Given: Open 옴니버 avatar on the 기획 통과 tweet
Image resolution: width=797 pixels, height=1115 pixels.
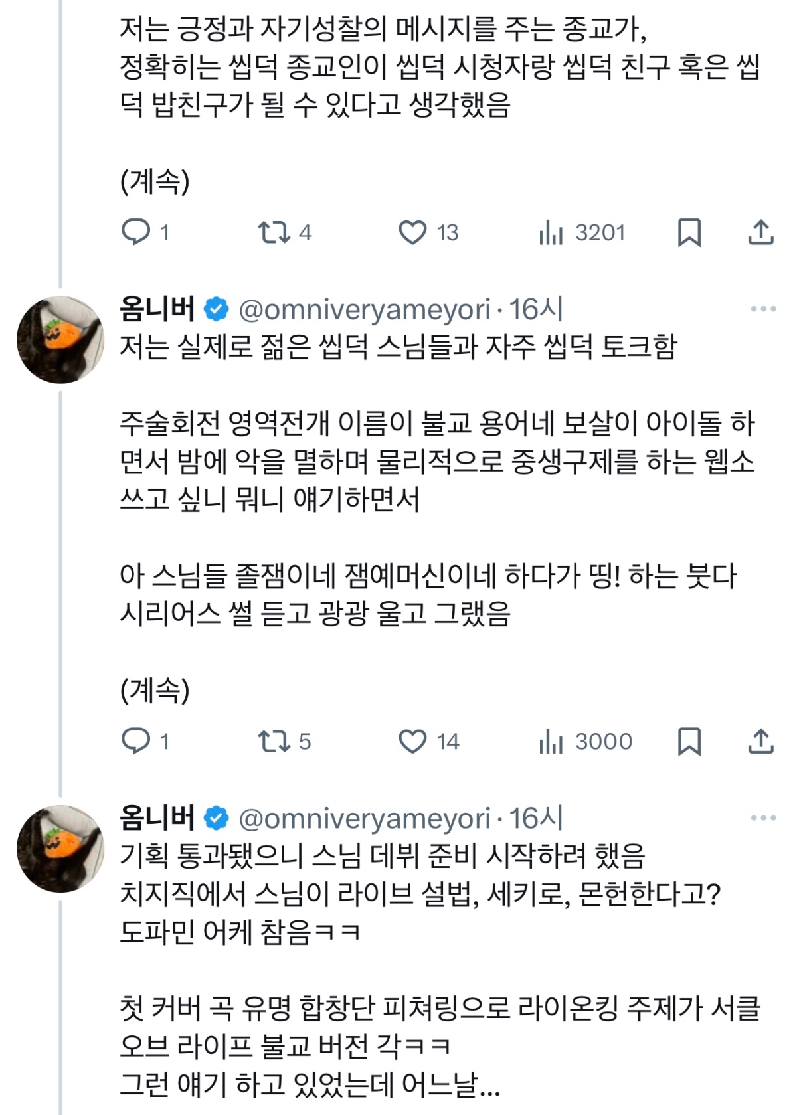Looking at the screenshot, I should click(x=60, y=849).
